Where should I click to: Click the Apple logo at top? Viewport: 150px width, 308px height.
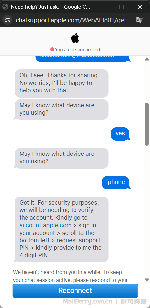[75, 38]
